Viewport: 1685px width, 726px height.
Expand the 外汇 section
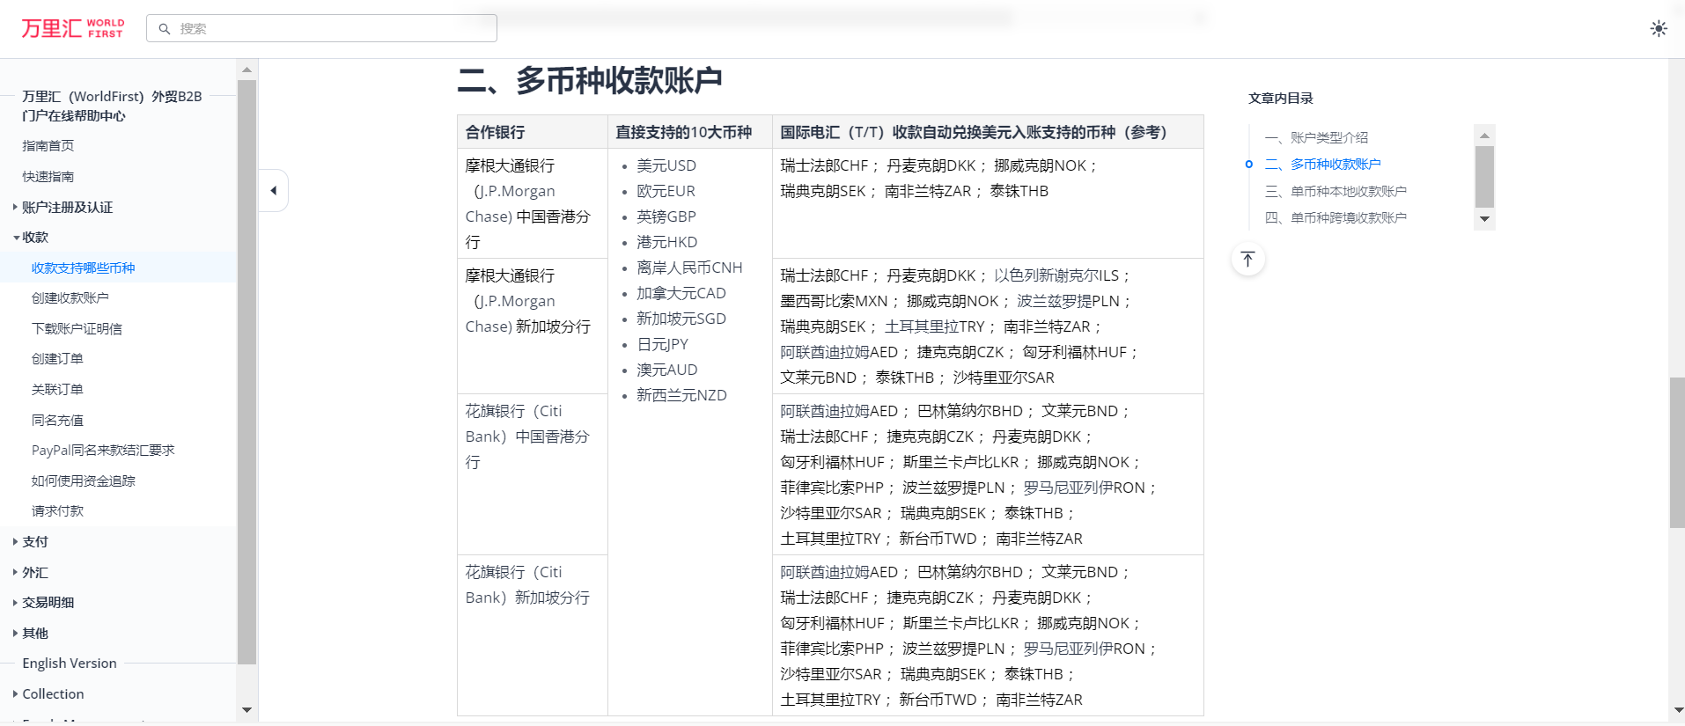click(x=31, y=573)
